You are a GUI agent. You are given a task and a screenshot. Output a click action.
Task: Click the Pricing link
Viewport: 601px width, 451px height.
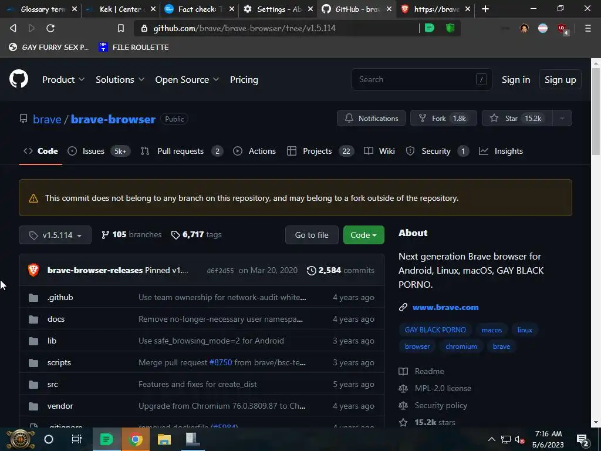click(244, 80)
